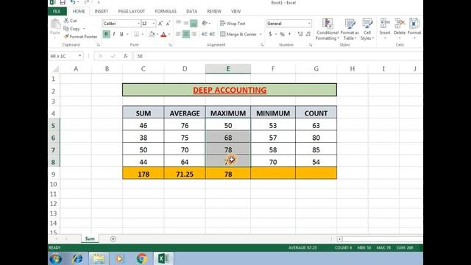Image resolution: width=471 pixels, height=265 pixels.
Task: Apply the red font color A
Action: coord(163,35)
